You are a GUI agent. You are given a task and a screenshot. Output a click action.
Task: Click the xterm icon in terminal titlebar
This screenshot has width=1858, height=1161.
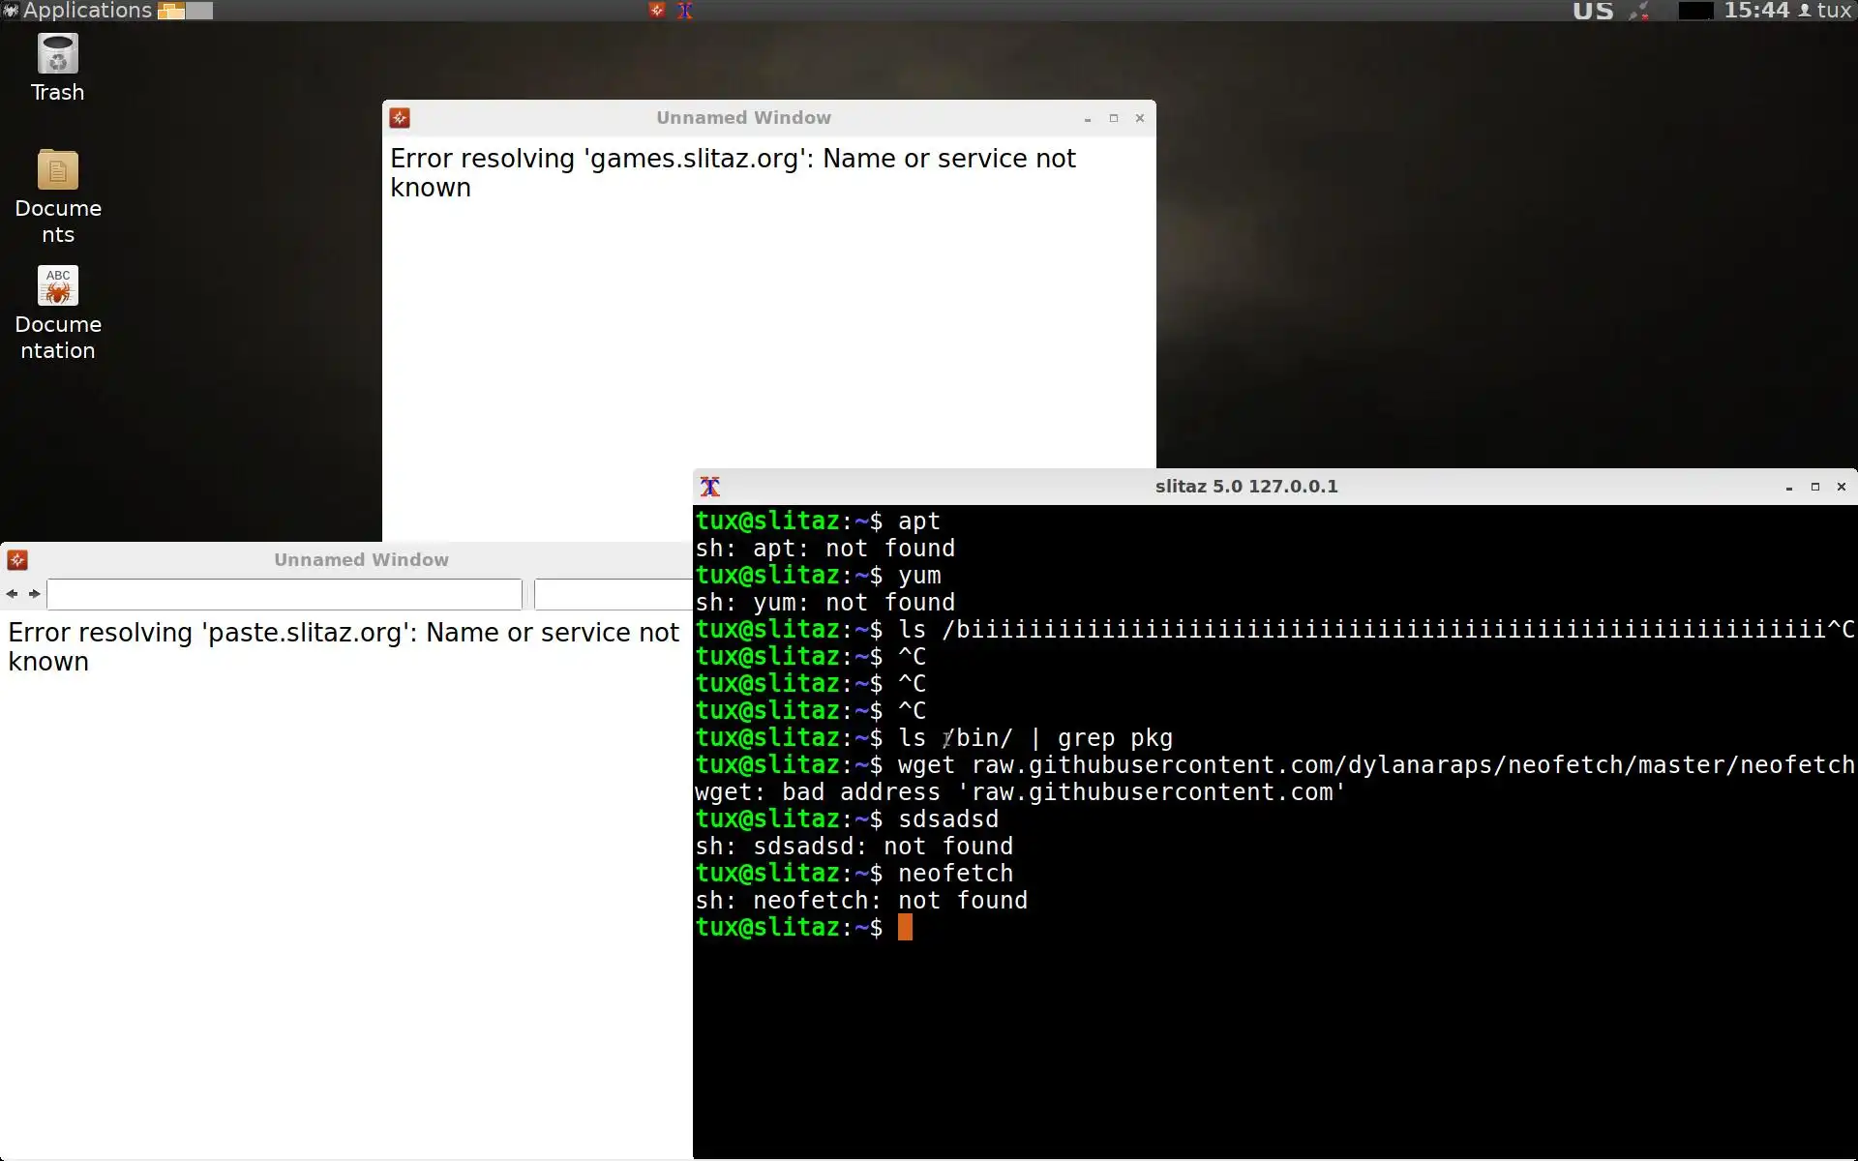point(710,487)
